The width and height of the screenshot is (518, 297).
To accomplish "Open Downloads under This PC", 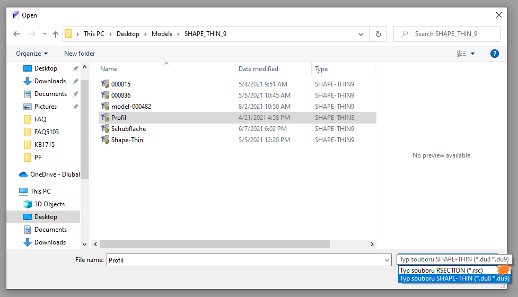I will click(x=50, y=242).
